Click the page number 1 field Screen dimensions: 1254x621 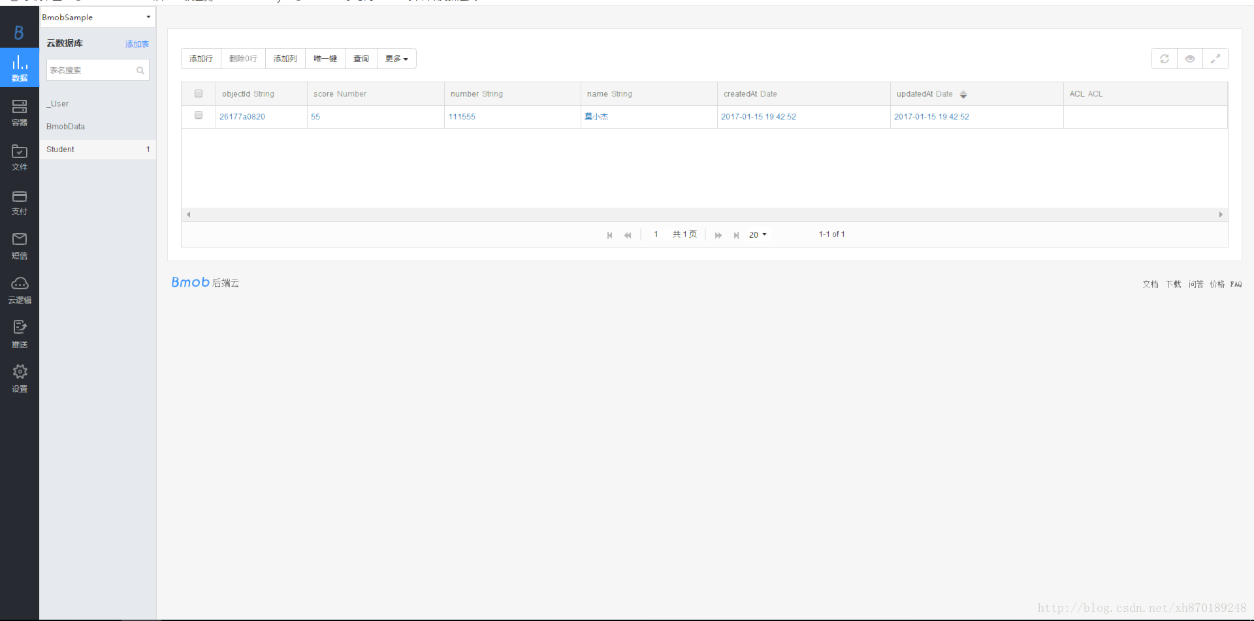(x=656, y=234)
